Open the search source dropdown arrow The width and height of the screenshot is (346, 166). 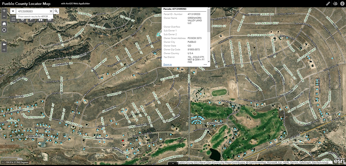[x=13, y=11]
